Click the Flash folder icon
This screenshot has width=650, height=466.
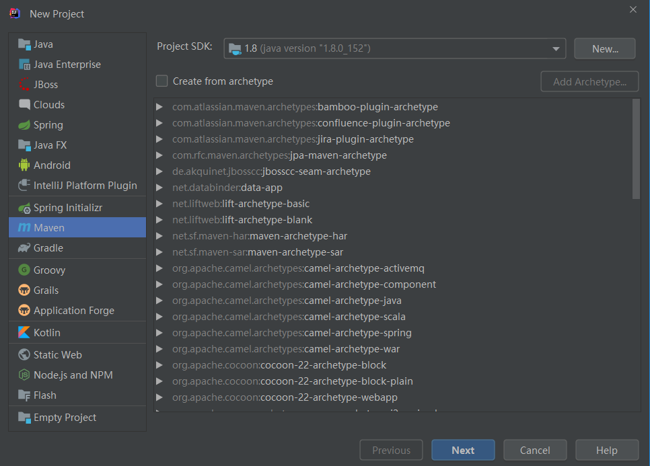(x=24, y=395)
